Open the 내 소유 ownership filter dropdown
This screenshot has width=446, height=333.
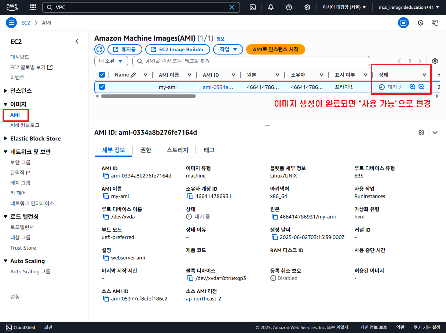111,61
